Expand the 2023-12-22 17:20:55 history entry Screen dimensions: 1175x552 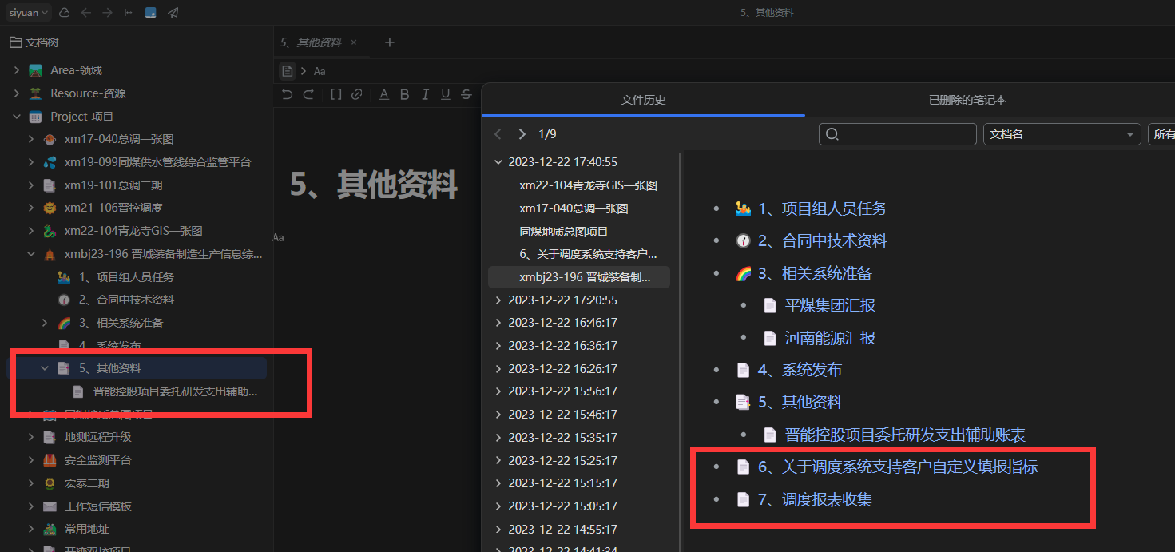click(x=499, y=300)
